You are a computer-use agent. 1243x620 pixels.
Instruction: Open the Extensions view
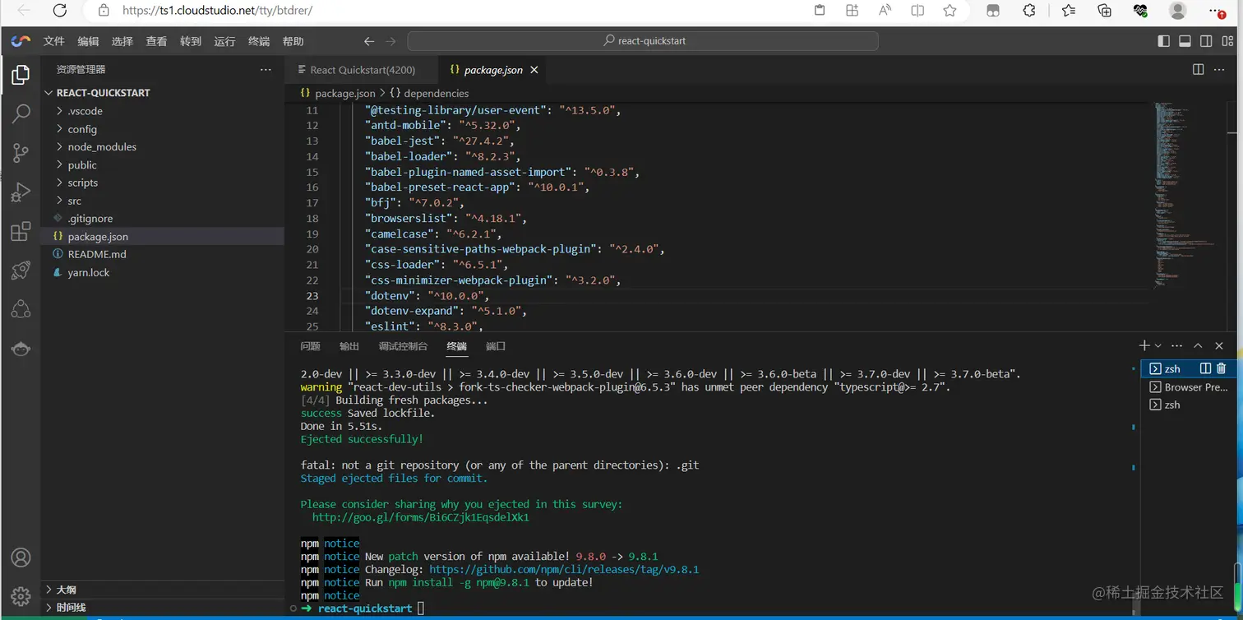click(x=21, y=232)
